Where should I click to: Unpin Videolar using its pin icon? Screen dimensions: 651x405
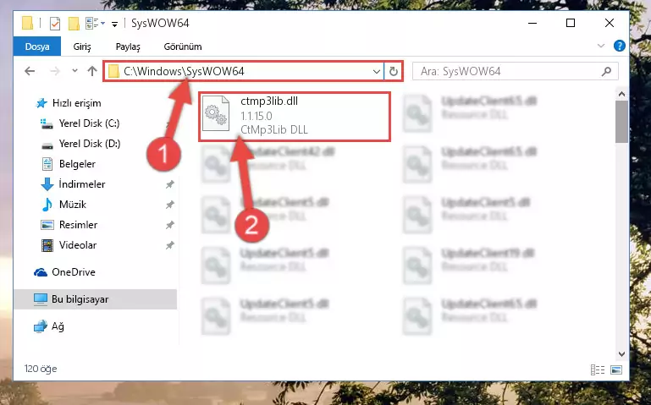170,245
